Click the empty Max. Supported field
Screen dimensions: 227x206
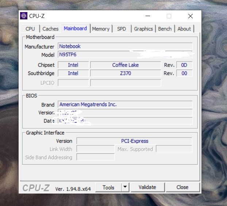174,149
